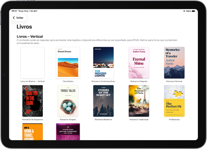Open The Waking Lights template cover
207x149 pixels.
pyautogui.click(x=103, y=63)
